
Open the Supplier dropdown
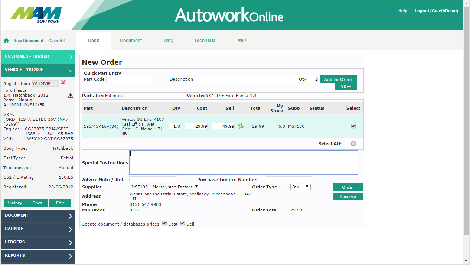click(165, 187)
